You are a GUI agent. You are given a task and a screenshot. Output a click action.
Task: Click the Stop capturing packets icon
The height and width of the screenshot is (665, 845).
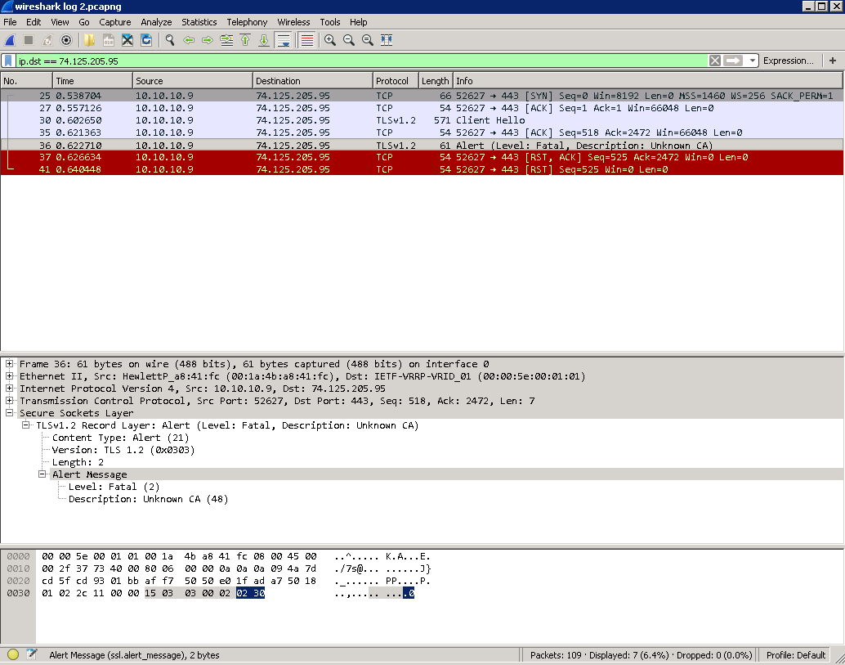29,40
